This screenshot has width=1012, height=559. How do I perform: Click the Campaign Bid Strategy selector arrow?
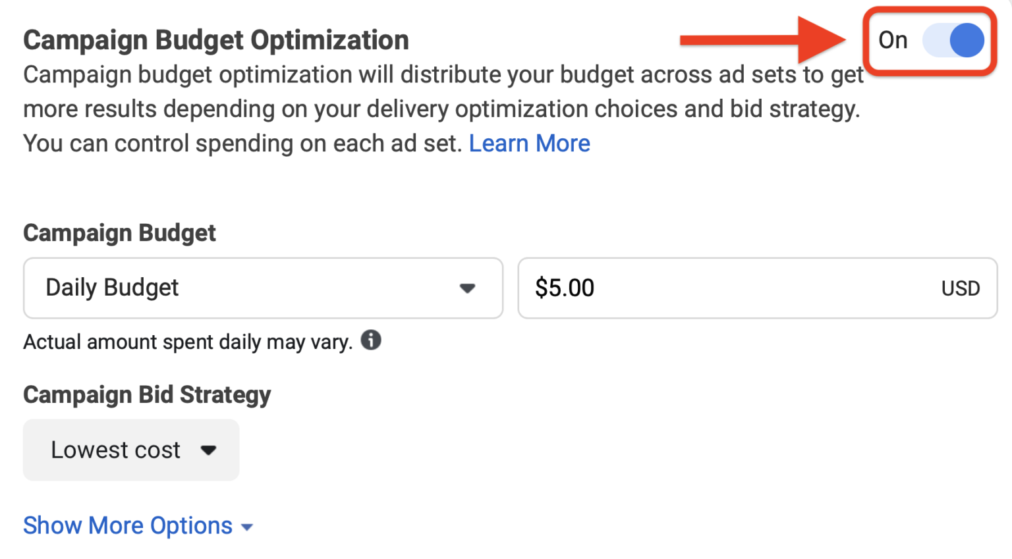coord(209,450)
